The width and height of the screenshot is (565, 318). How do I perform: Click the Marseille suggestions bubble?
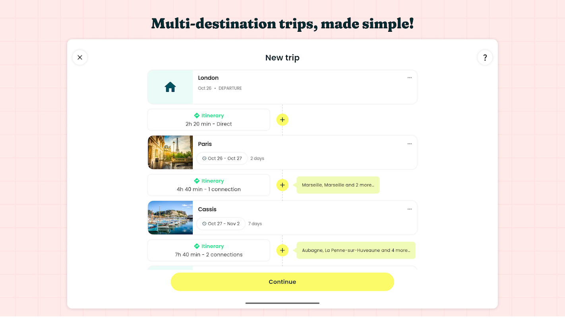coord(338,185)
